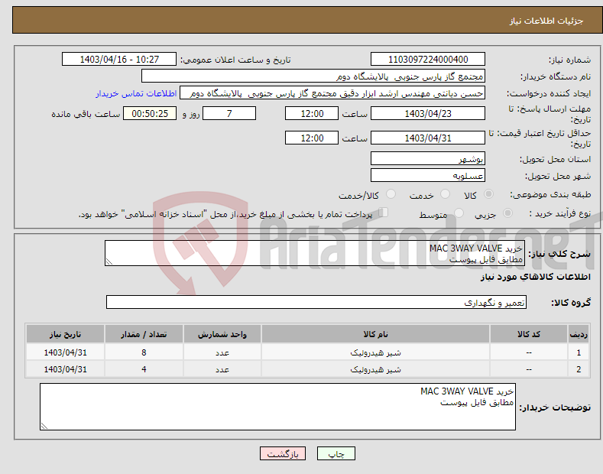603x474 pixels.
Task: Click the تاریخ نیاز column header
Action: [66, 334]
